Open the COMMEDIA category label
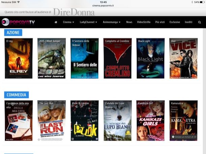 17,95
